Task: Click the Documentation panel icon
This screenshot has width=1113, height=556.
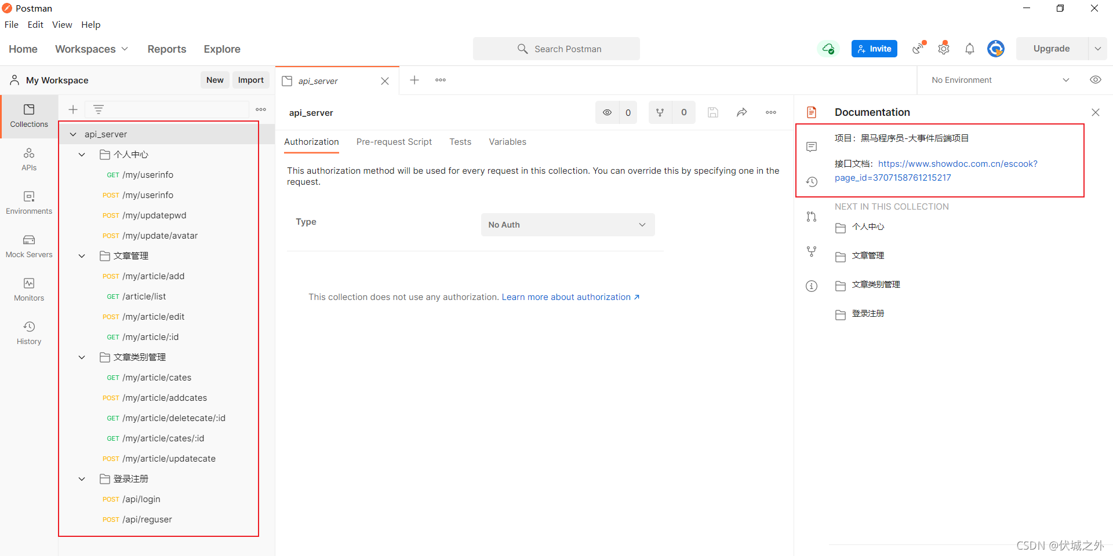Action: [812, 112]
